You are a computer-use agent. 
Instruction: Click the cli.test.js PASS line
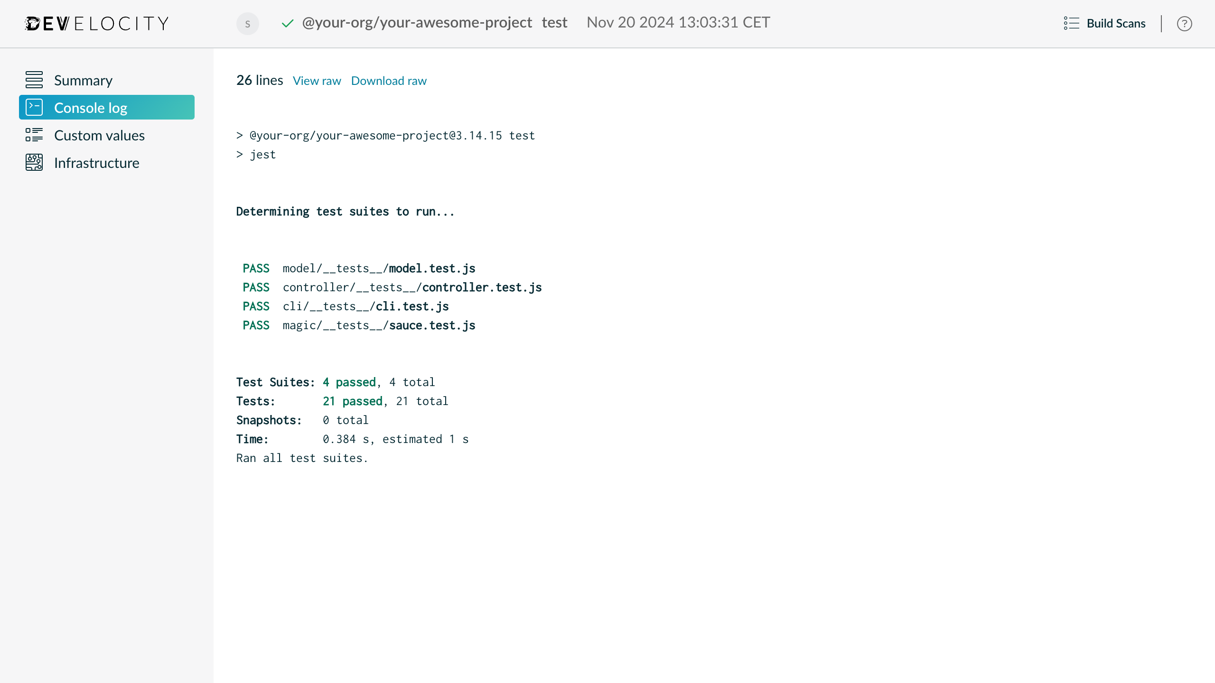346,306
